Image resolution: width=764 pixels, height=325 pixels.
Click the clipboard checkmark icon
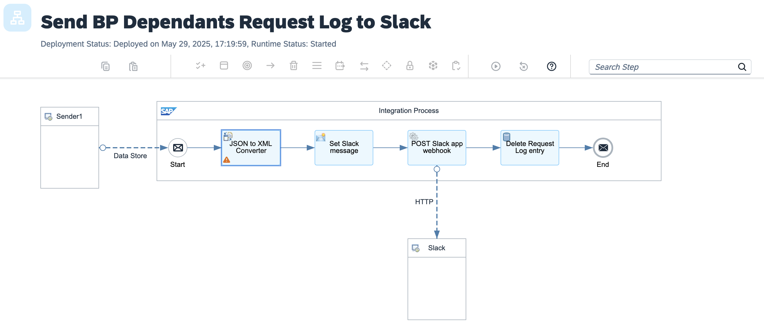point(456,66)
